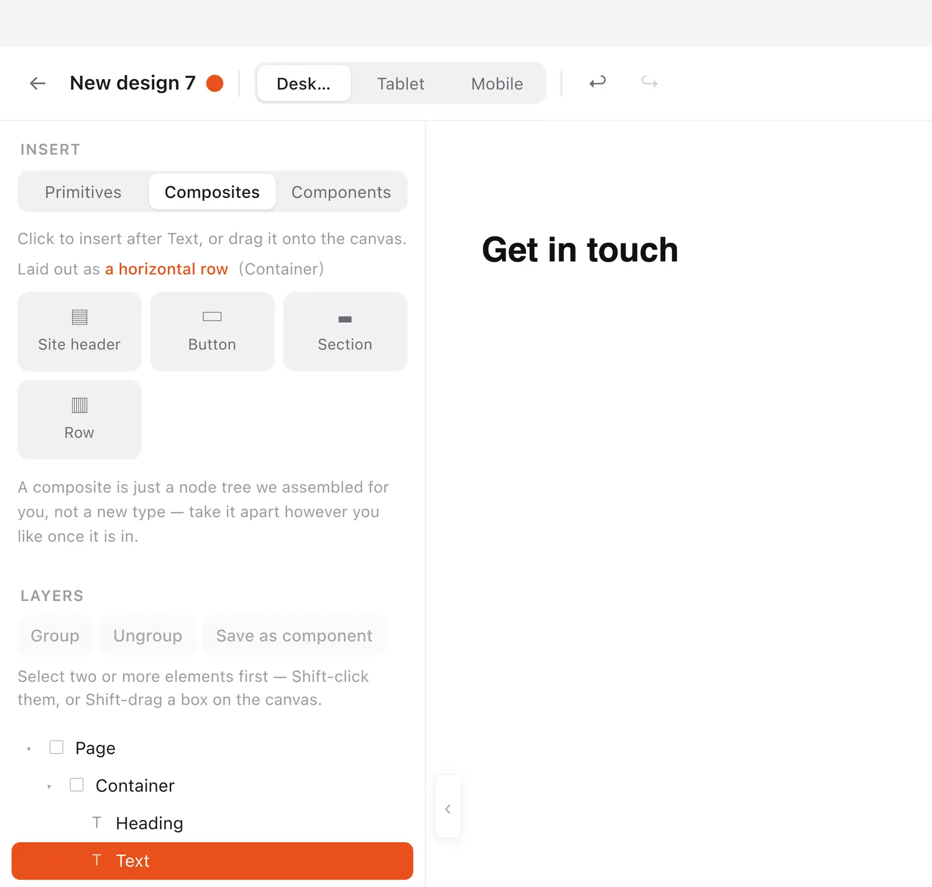Insert the Section composite

click(x=345, y=331)
